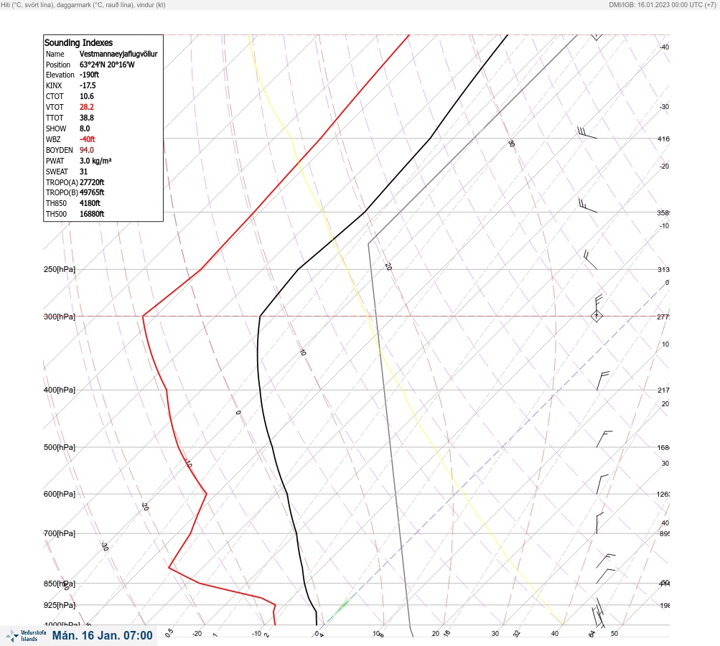Click the Position row label
720x646 pixels.
click(58, 65)
